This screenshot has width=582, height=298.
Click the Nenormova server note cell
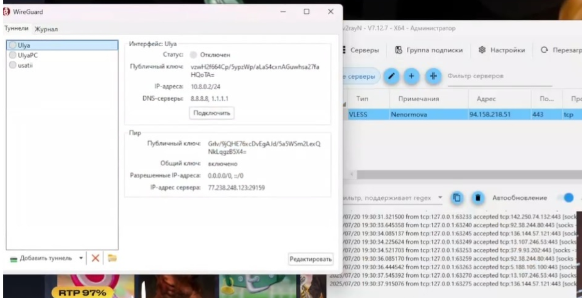(428, 115)
